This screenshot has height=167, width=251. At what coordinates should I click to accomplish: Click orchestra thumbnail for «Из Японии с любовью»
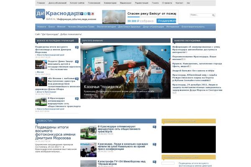coord(41,81)
